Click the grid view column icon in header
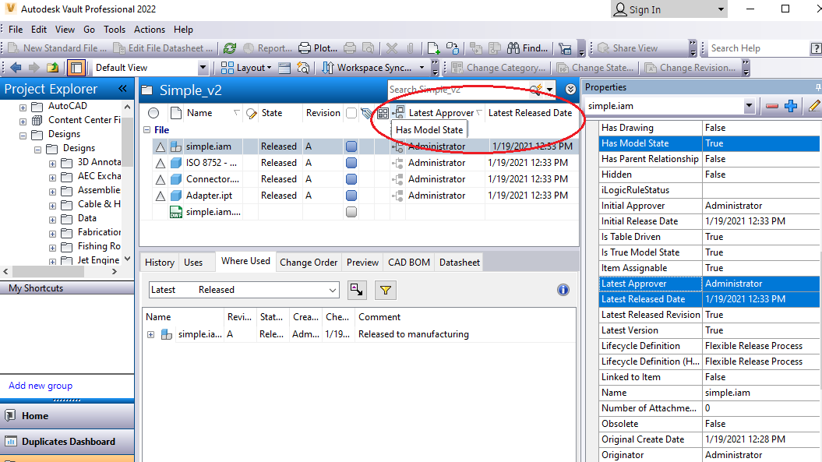 [383, 113]
